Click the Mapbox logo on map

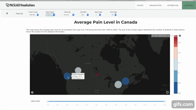[x=32, y=92]
